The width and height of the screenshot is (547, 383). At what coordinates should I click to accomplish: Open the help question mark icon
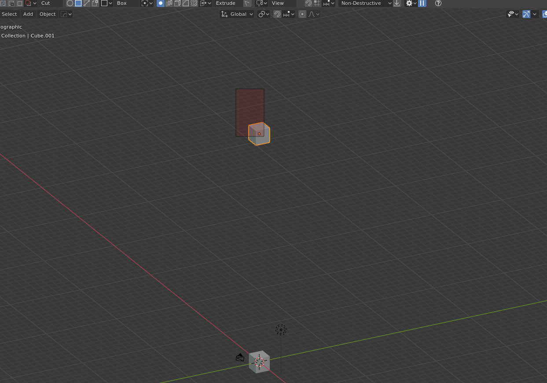pos(438,3)
